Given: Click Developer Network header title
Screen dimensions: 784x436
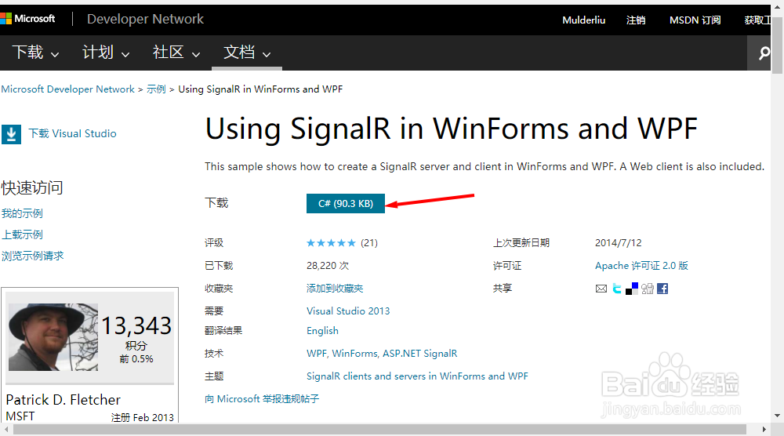Looking at the screenshot, I should 145,19.
